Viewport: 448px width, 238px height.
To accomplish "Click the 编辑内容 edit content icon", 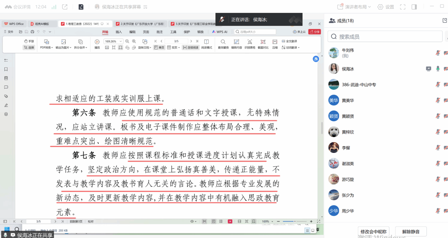I will 236,42.
